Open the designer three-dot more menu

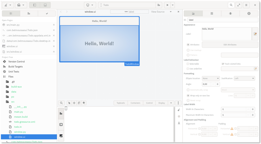coord(178,103)
